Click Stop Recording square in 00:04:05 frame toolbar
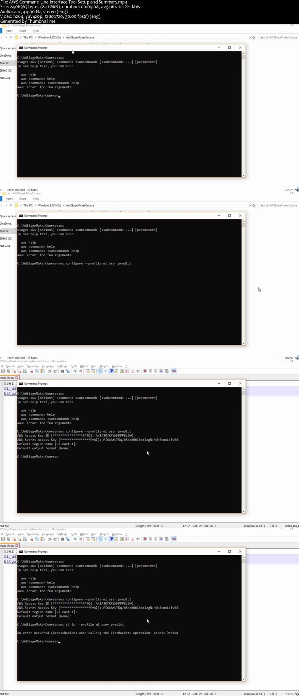This screenshot has height=696, width=299. tap(150, 539)
